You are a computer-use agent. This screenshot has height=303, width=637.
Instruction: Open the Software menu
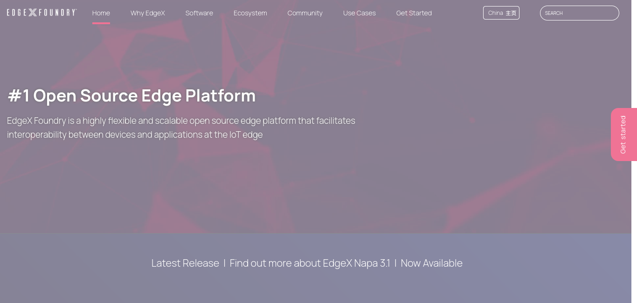tap(199, 13)
